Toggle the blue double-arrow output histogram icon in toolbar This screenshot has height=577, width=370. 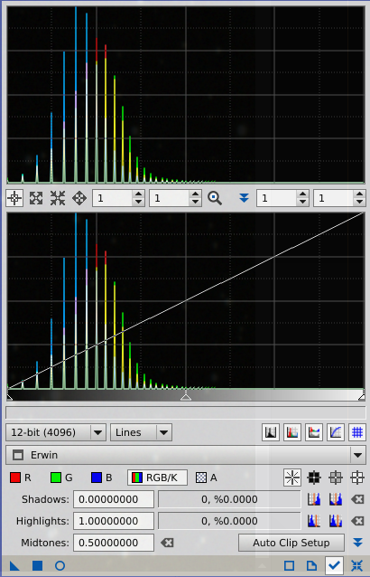pos(244,198)
